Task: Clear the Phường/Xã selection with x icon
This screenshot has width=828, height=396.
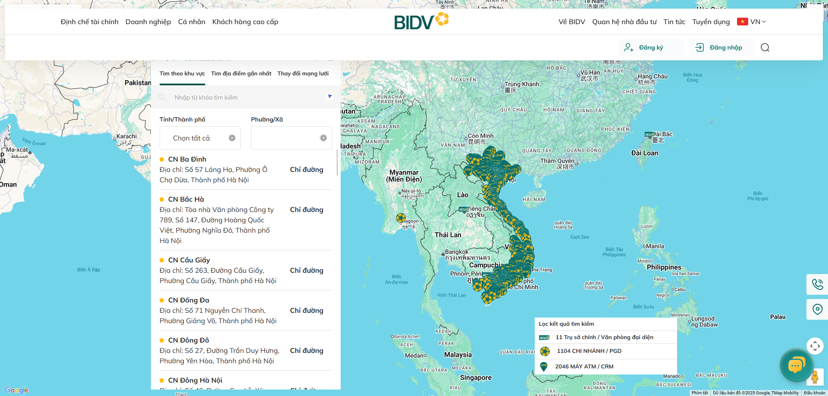Action: [x=323, y=137]
